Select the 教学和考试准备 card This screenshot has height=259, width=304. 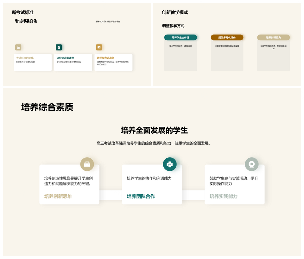pyautogui.click(x=113, y=62)
